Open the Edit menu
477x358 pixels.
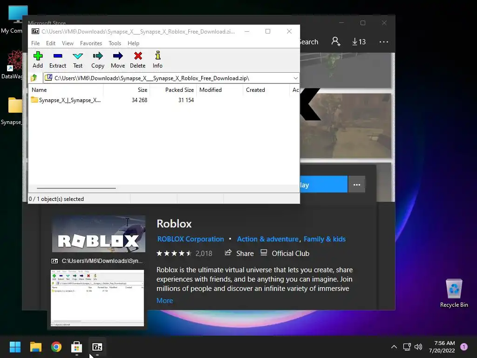[x=50, y=43]
